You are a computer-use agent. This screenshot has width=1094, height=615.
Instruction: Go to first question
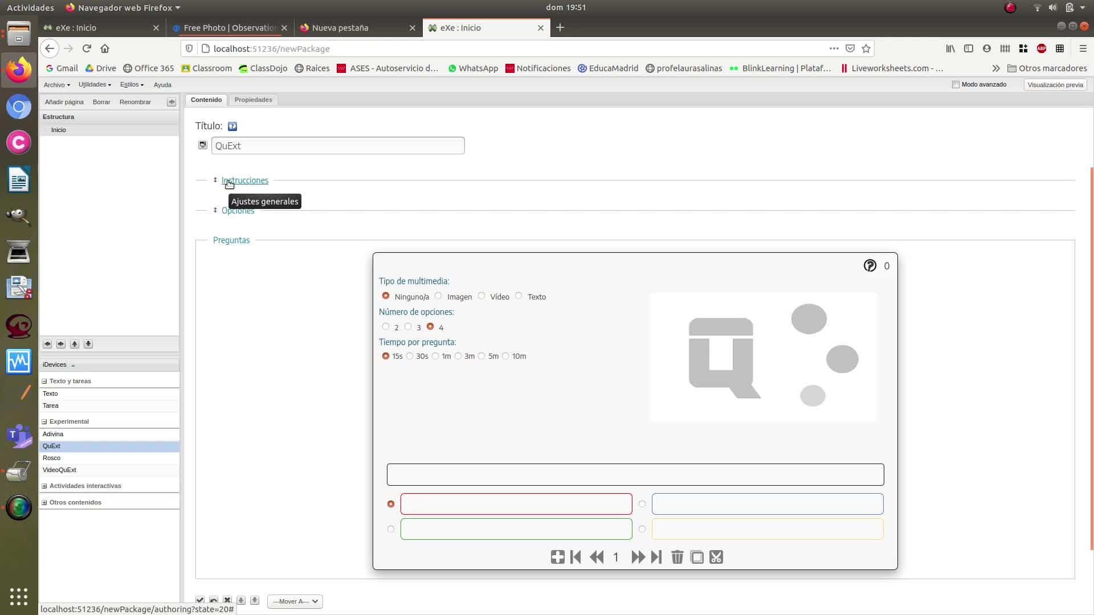click(x=575, y=557)
